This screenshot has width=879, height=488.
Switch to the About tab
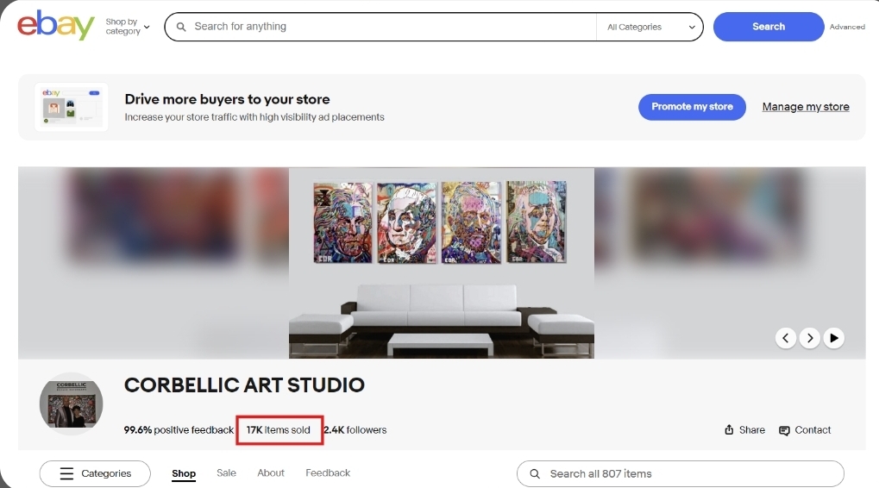(271, 472)
